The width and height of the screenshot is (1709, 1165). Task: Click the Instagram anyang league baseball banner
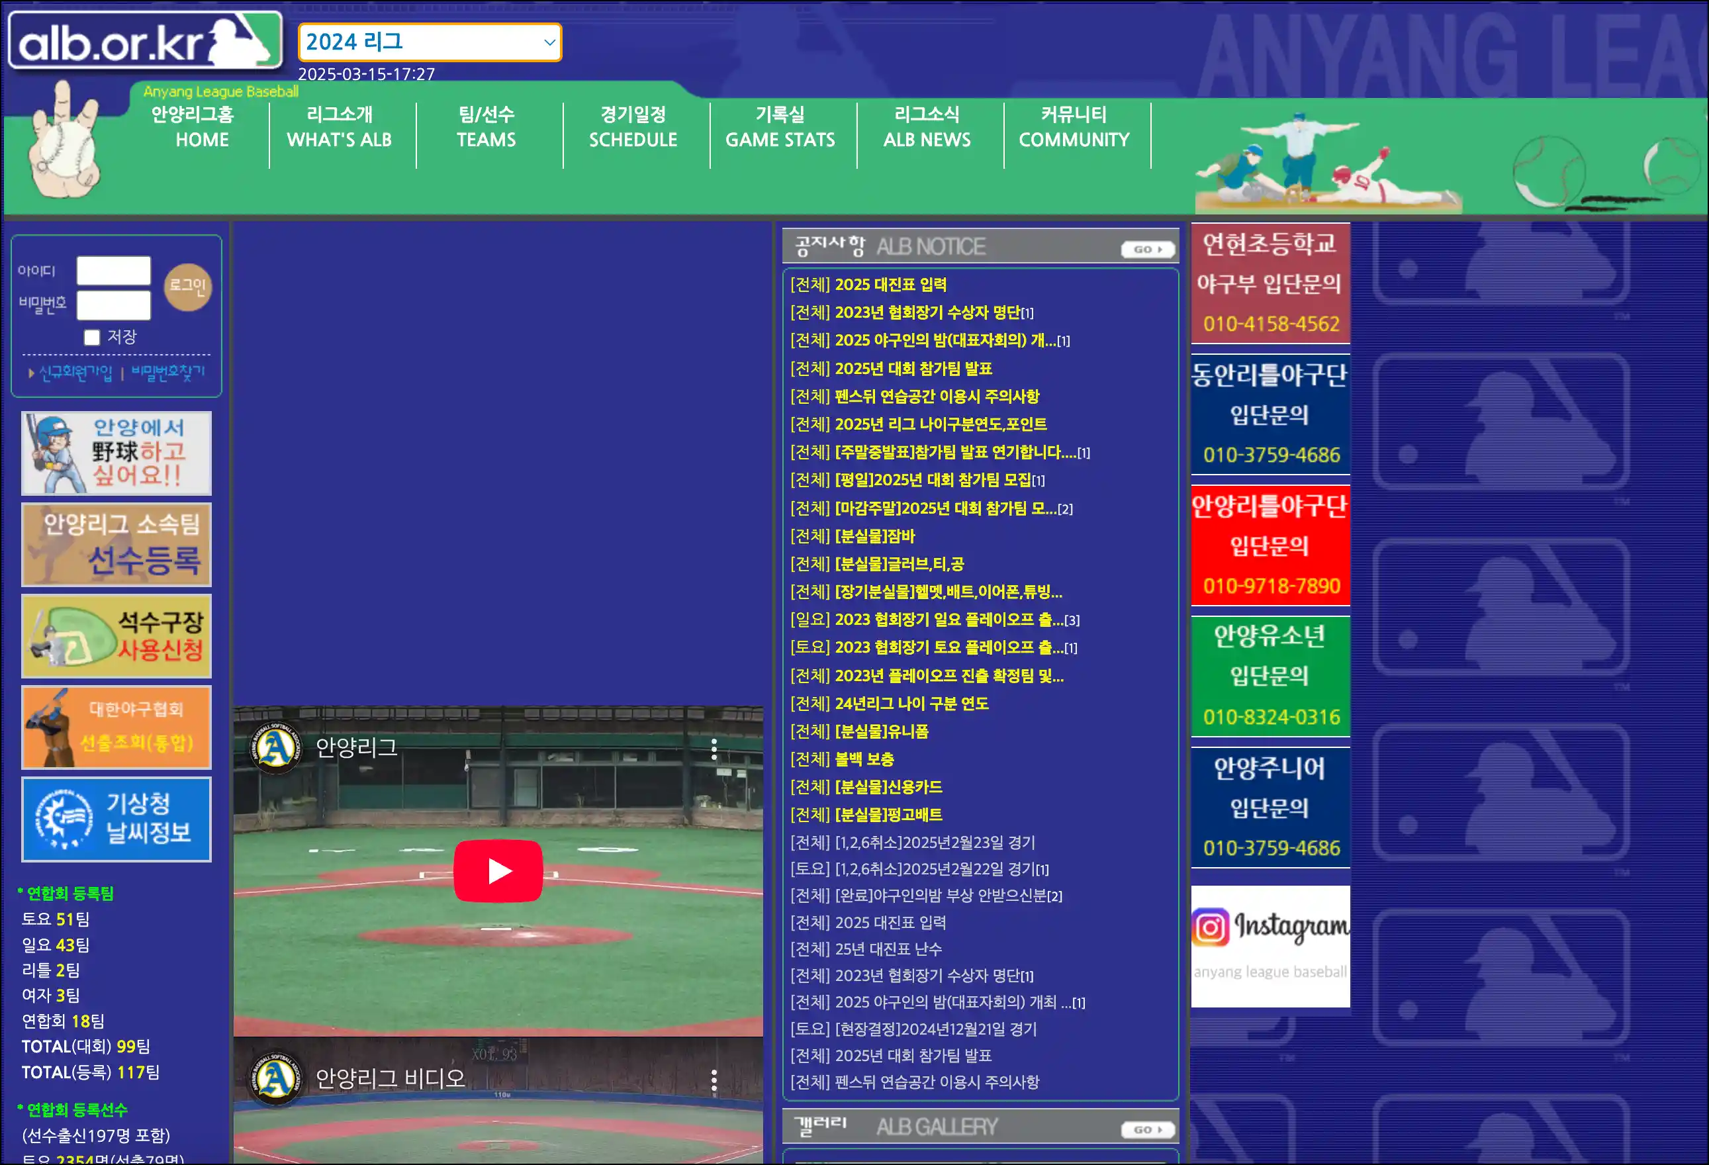[1270, 945]
